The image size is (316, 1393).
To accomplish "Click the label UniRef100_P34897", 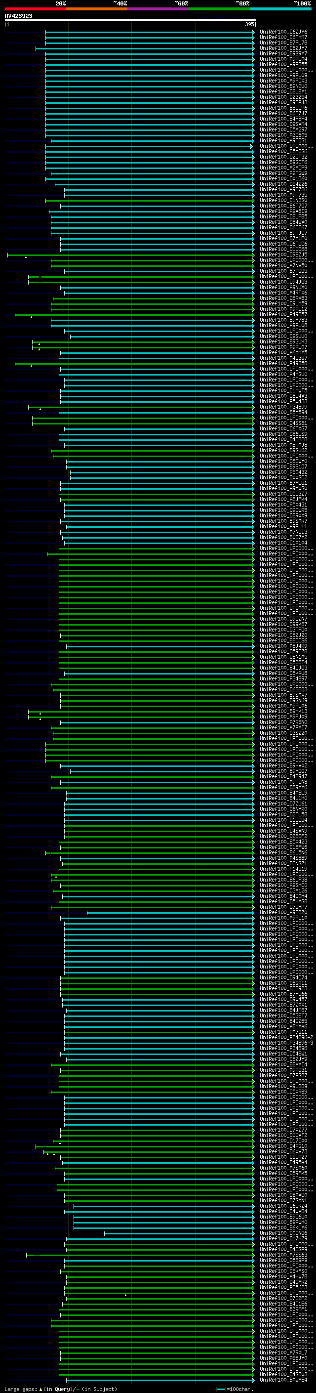I will pyautogui.click(x=283, y=678).
